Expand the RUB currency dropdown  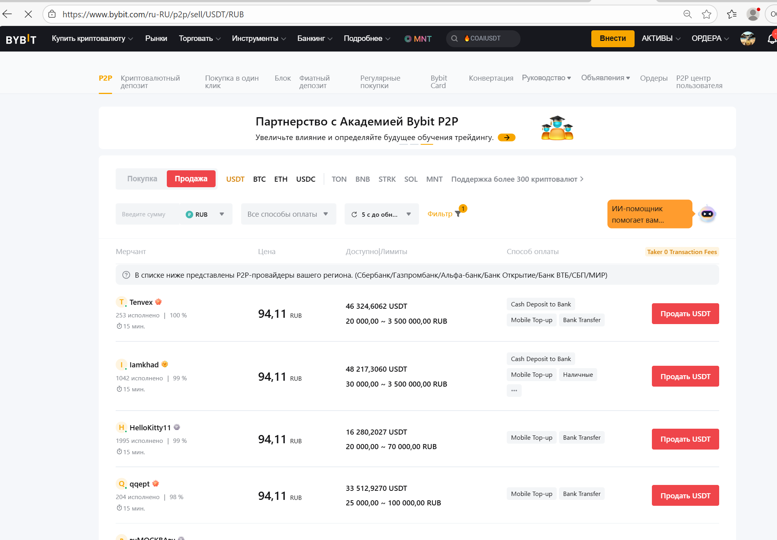tap(205, 214)
